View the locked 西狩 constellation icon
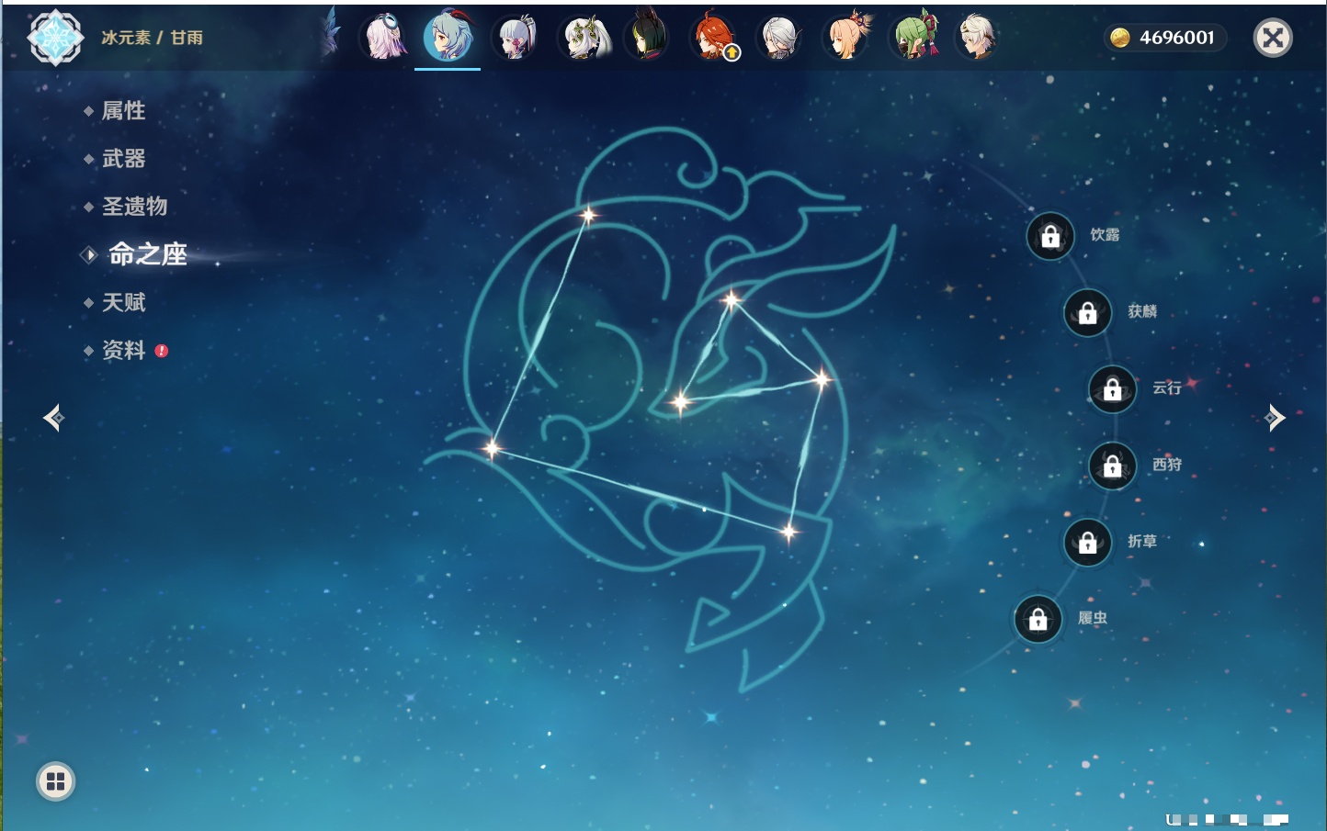1327x831 pixels. (x=1112, y=466)
